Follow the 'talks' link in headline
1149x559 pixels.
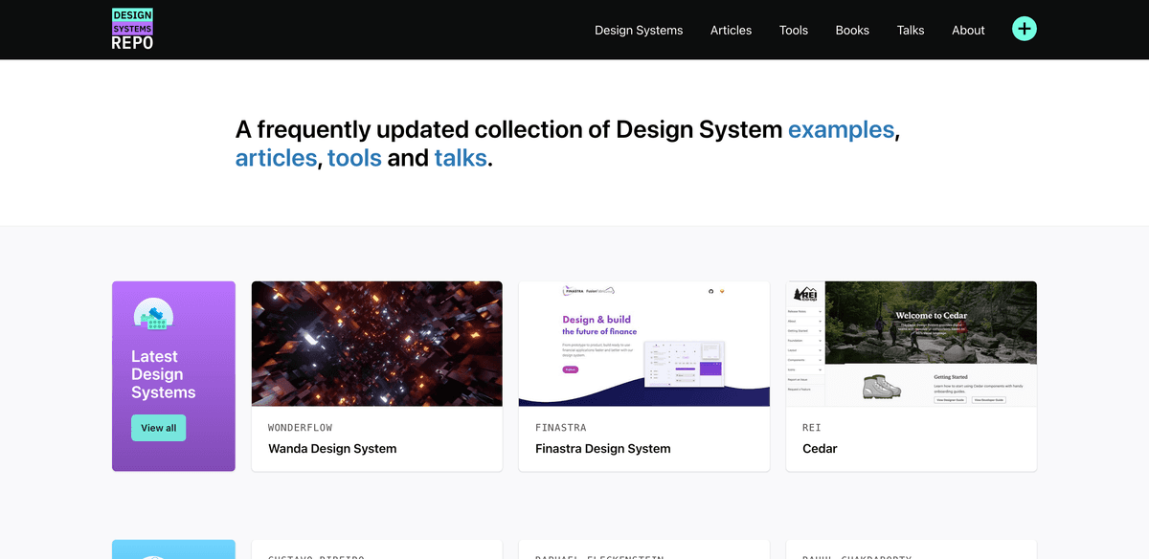[x=461, y=158]
